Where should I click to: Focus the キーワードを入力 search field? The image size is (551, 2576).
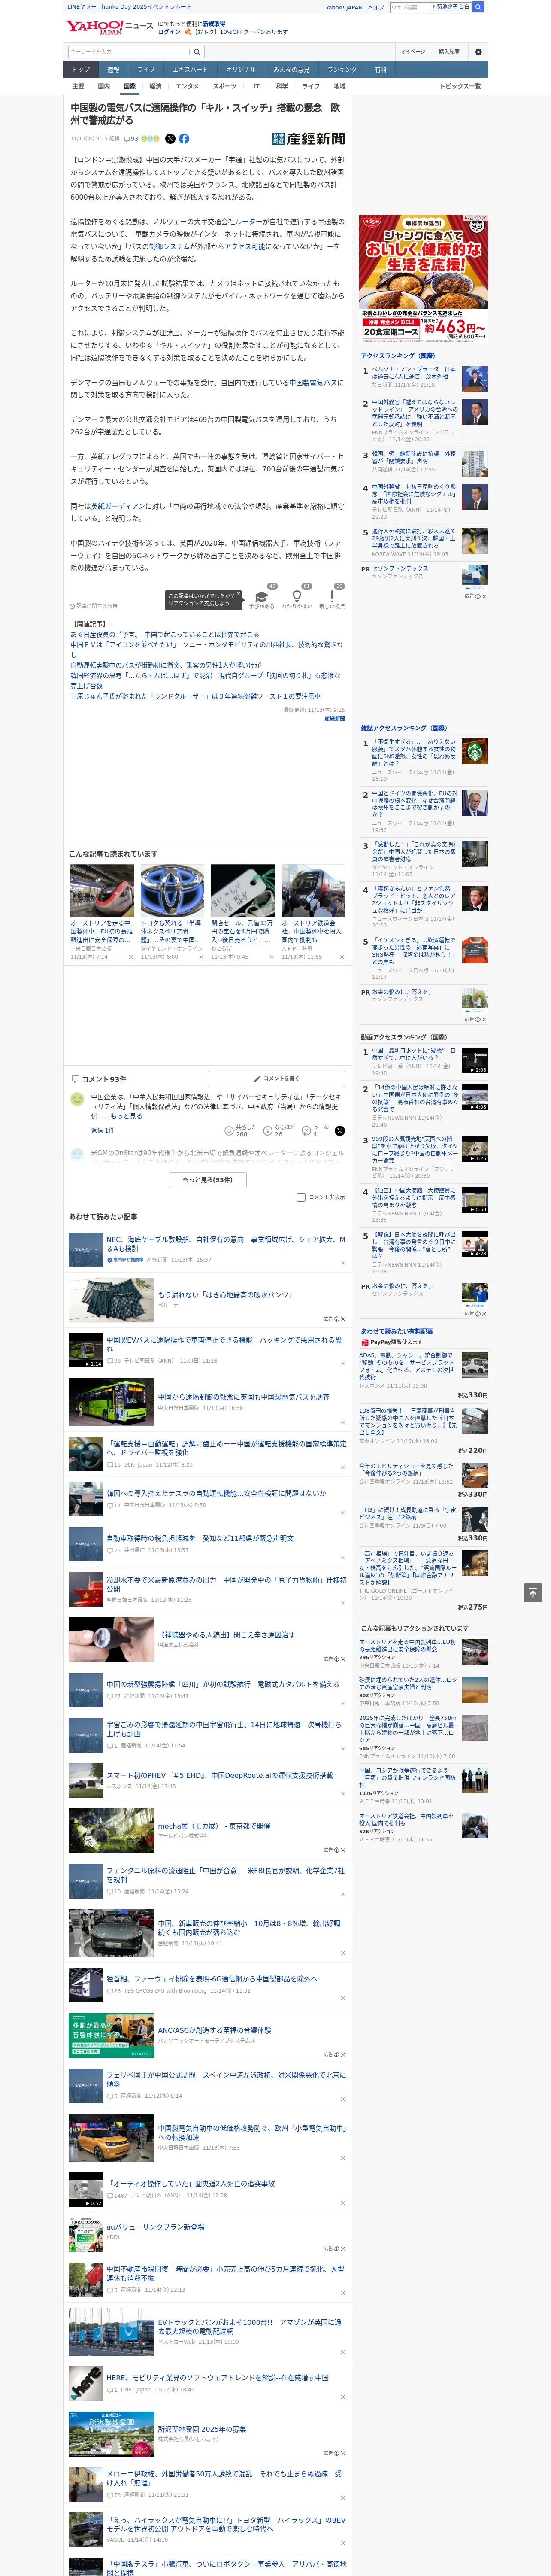[128, 52]
